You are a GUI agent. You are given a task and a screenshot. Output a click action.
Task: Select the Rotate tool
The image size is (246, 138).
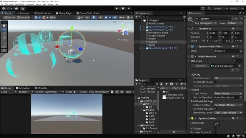pos(4,34)
